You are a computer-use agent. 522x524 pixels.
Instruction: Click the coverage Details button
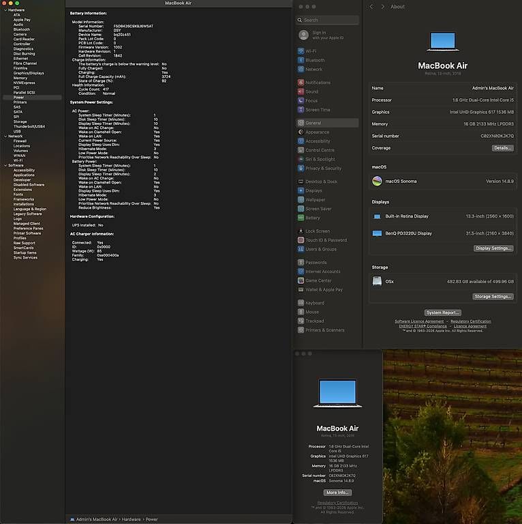tap(502, 148)
